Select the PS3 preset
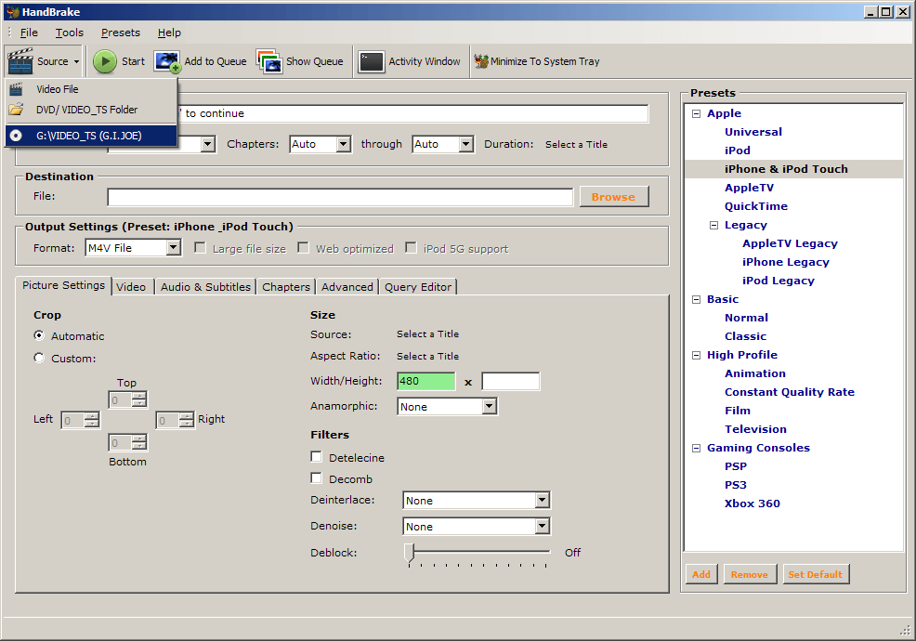Image resolution: width=916 pixels, height=641 pixels. 736,485
